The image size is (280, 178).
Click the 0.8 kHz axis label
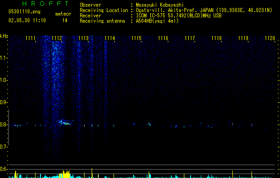click(x=4, y=125)
